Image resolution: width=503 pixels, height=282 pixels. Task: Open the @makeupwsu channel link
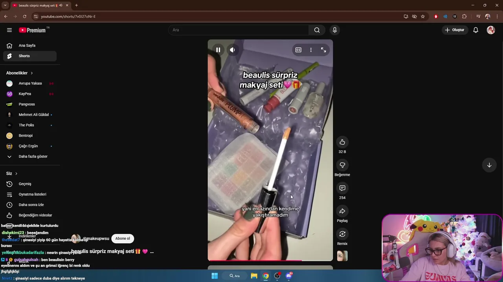pyautogui.click(x=96, y=239)
